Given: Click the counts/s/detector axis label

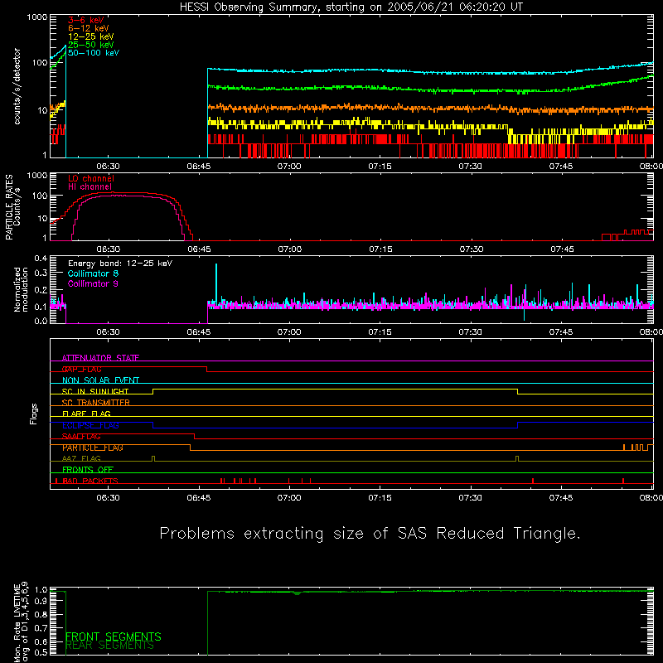Looking at the screenshot, I should (x=17, y=86).
